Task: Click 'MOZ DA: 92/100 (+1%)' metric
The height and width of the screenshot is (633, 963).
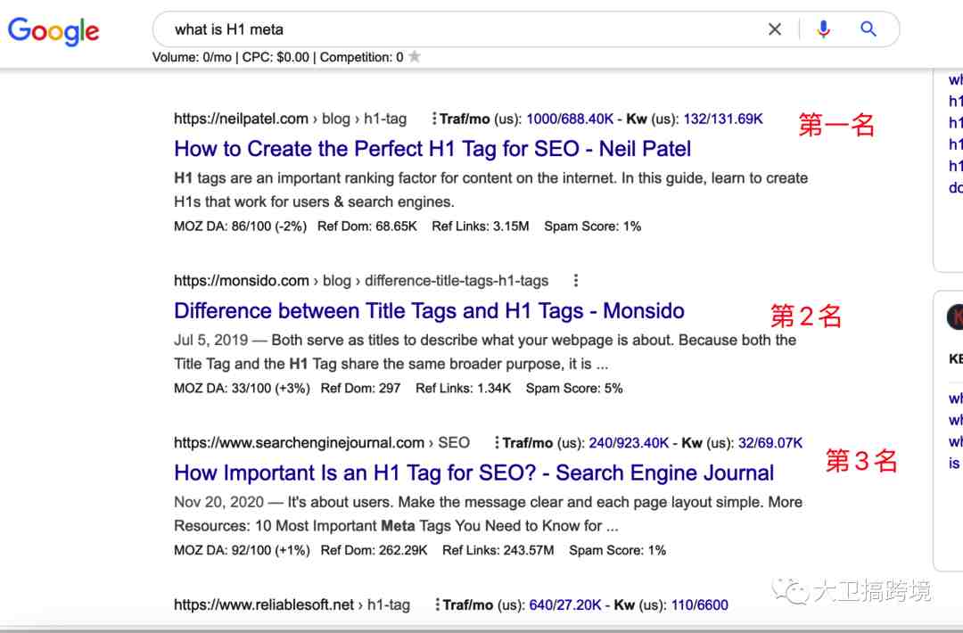Action: [x=242, y=550]
